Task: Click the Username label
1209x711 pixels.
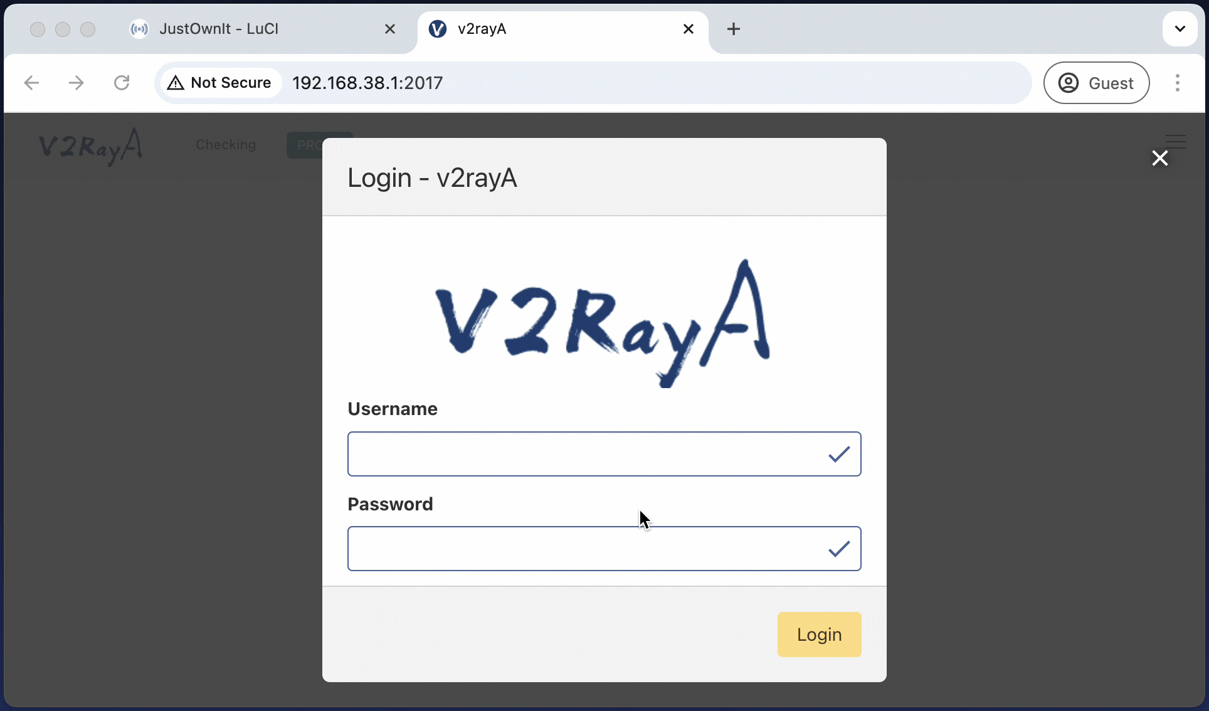Action: [x=393, y=409]
